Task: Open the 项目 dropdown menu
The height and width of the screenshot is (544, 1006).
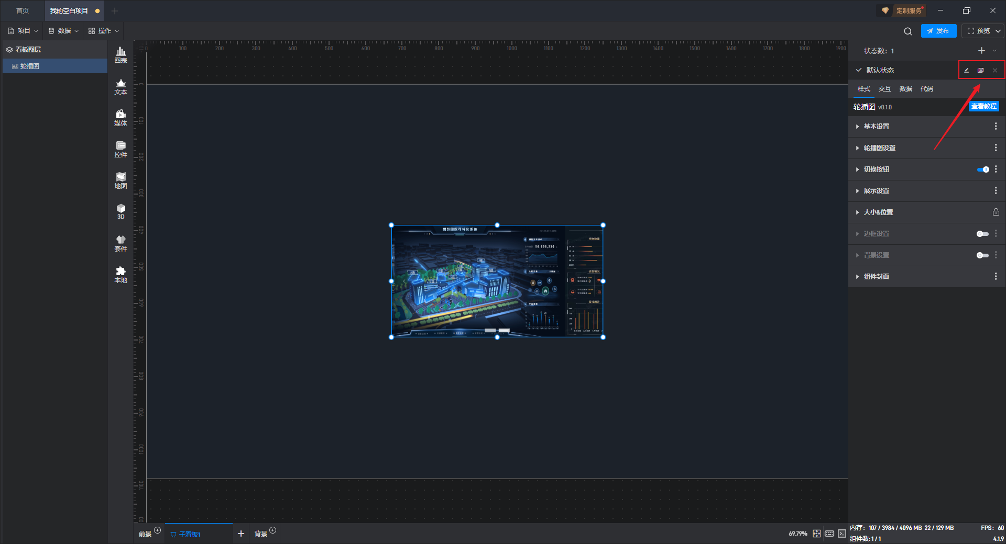Action: click(23, 31)
